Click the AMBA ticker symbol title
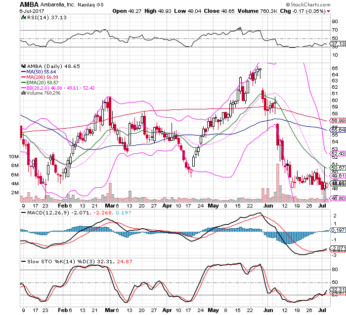This screenshot has width=346, height=315. (x=29, y=4)
